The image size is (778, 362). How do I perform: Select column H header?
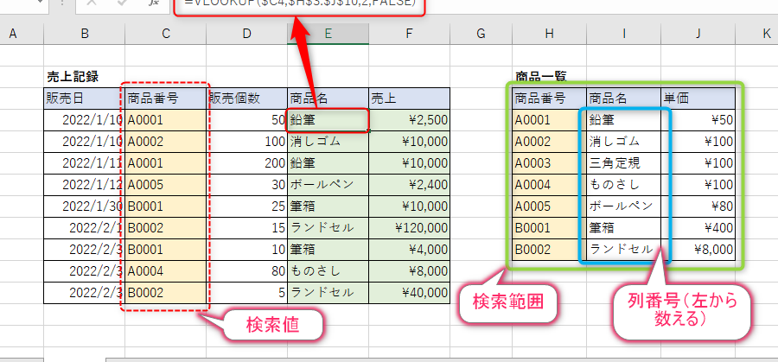pos(549,34)
